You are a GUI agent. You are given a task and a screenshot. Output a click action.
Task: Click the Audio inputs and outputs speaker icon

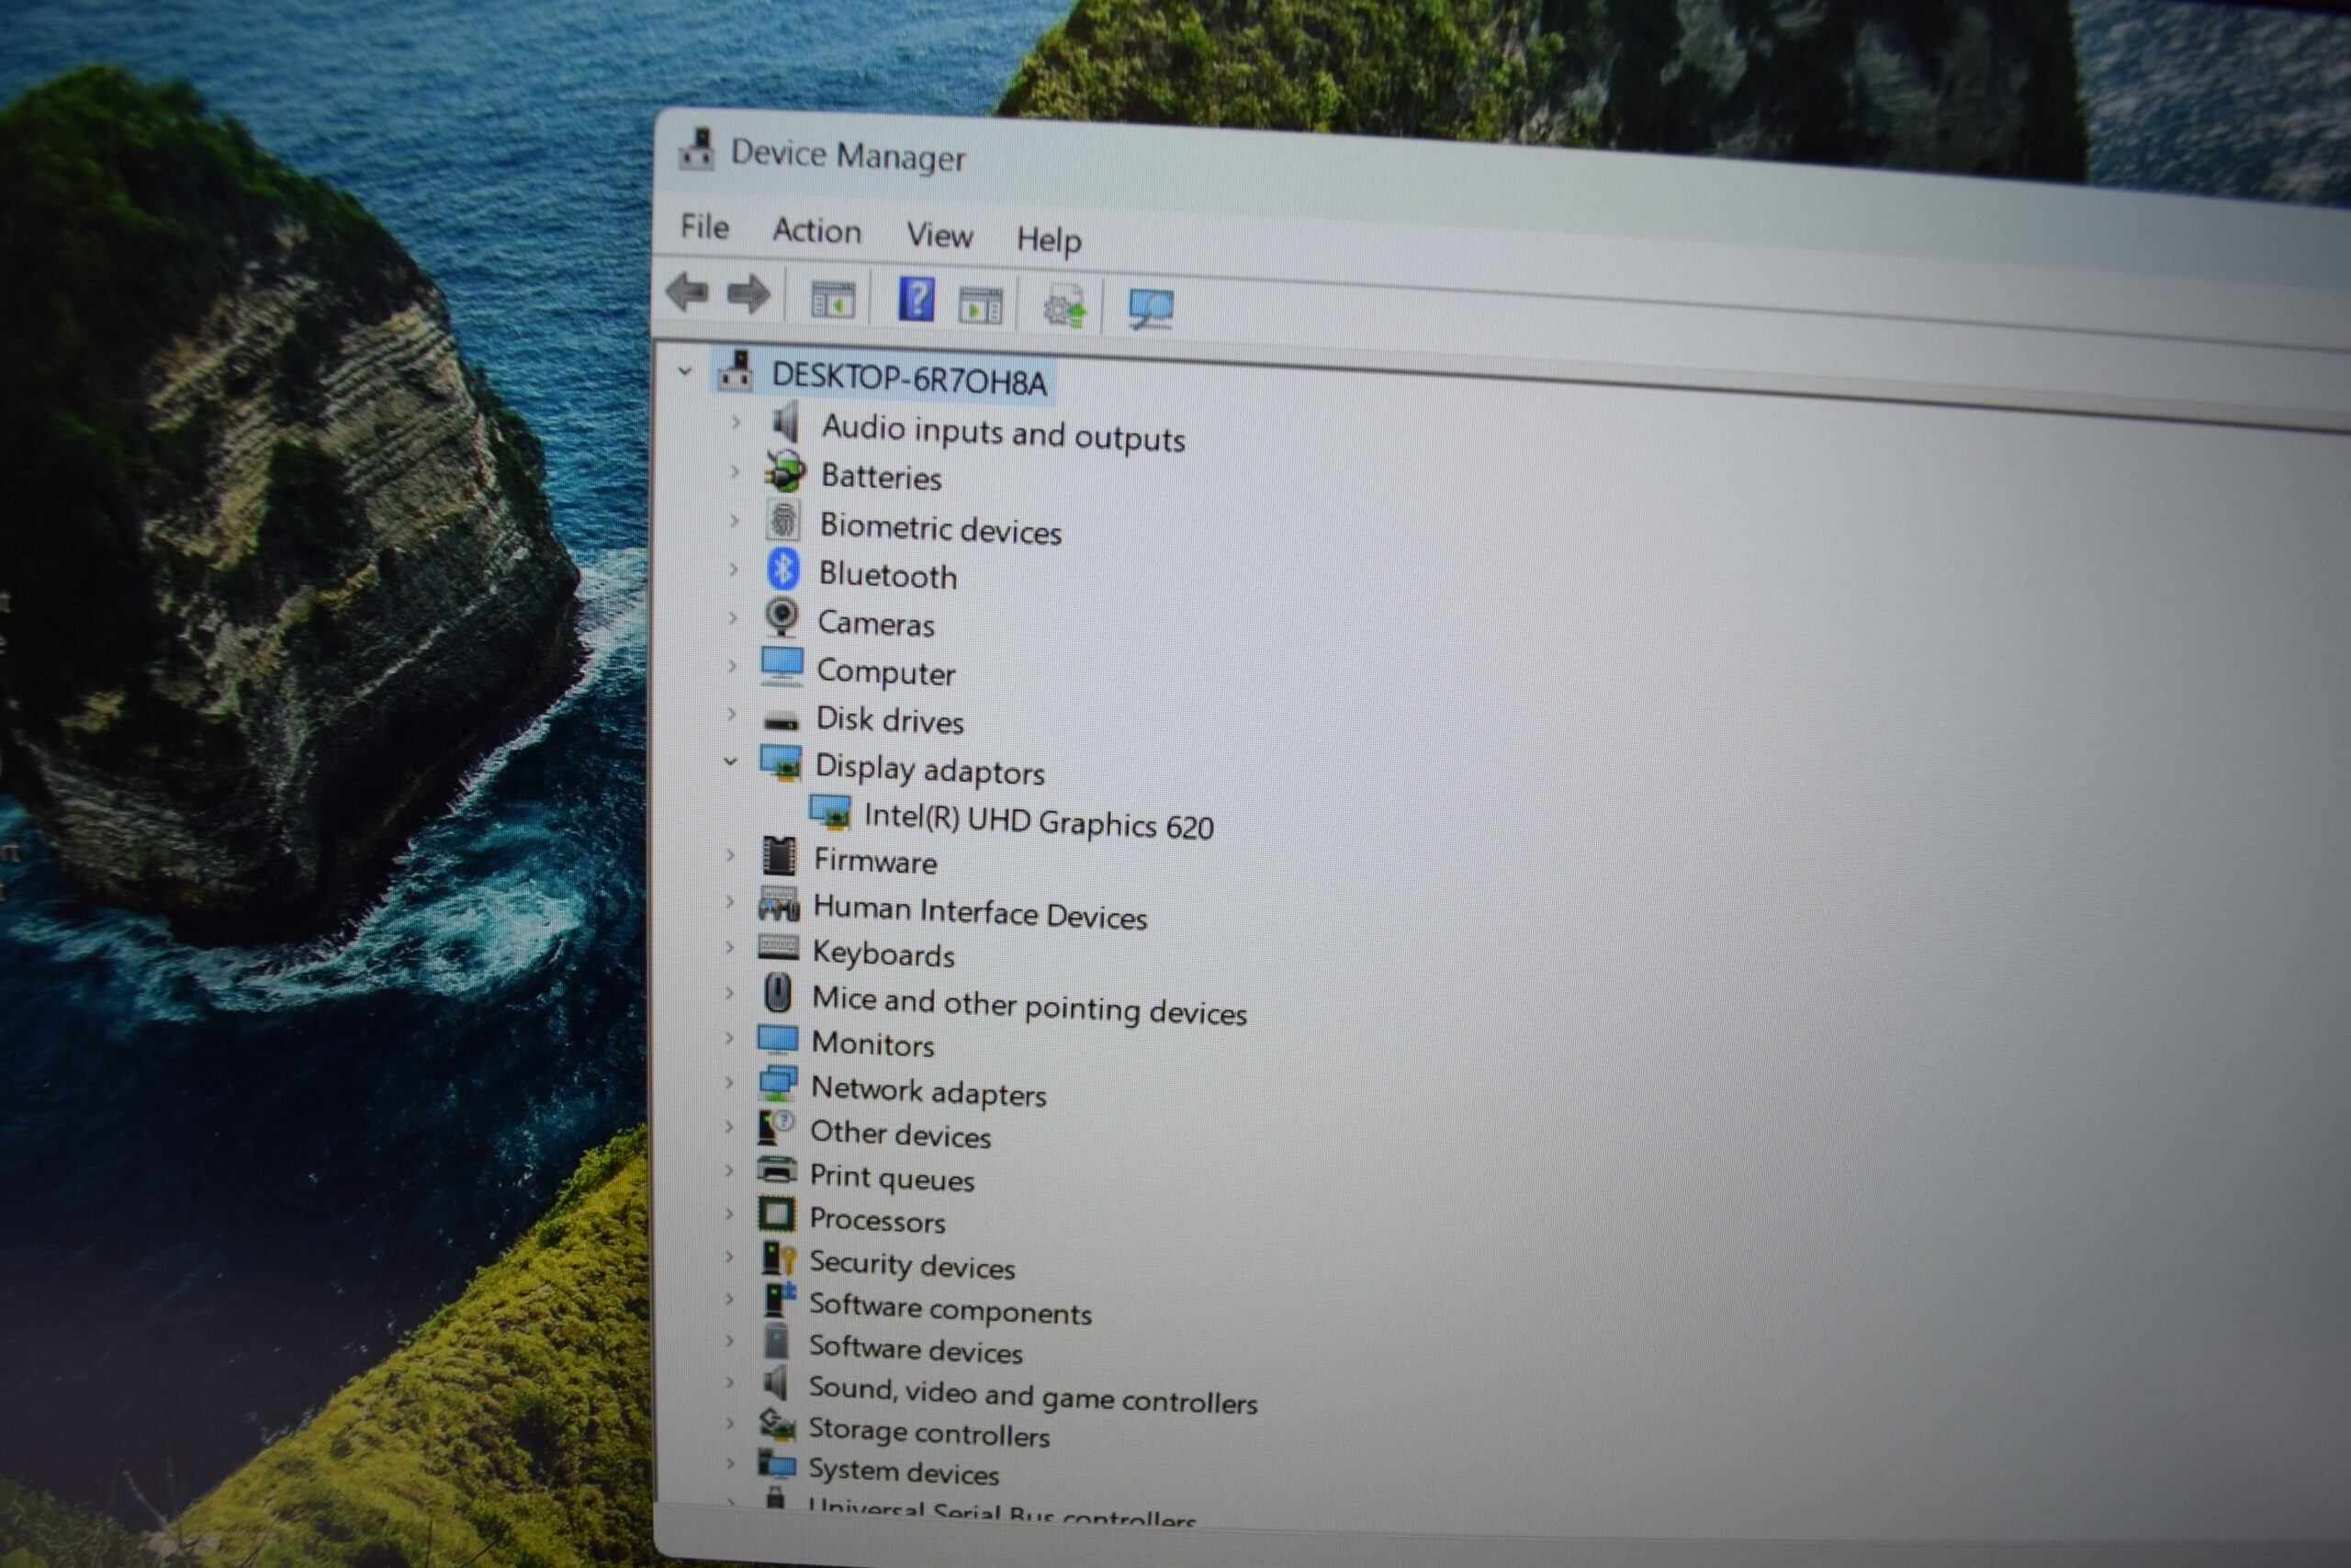pyautogui.click(x=786, y=422)
